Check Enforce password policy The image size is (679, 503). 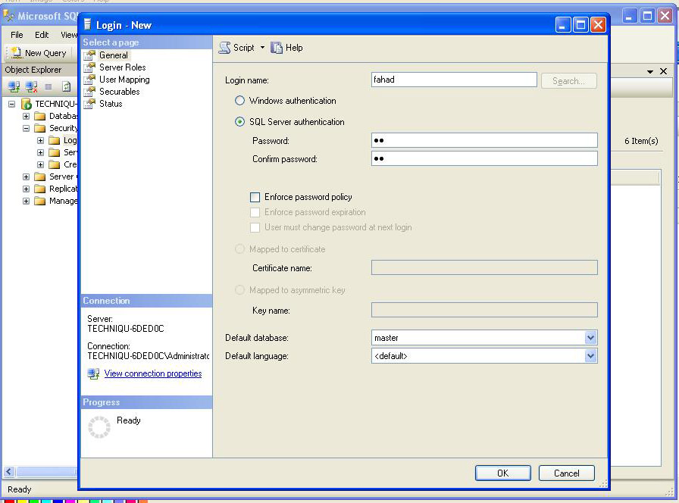pyautogui.click(x=255, y=197)
